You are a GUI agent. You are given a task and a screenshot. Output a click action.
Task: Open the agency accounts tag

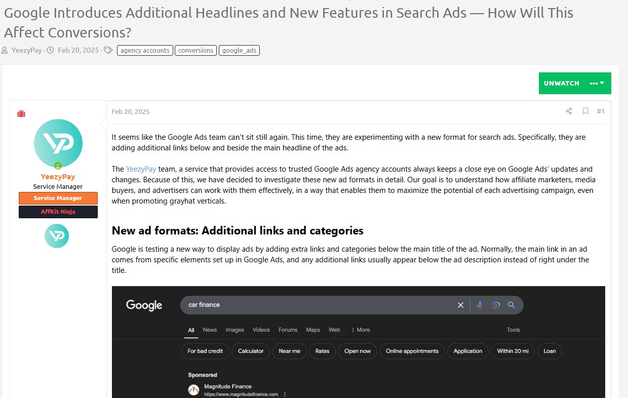(x=145, y=50)
